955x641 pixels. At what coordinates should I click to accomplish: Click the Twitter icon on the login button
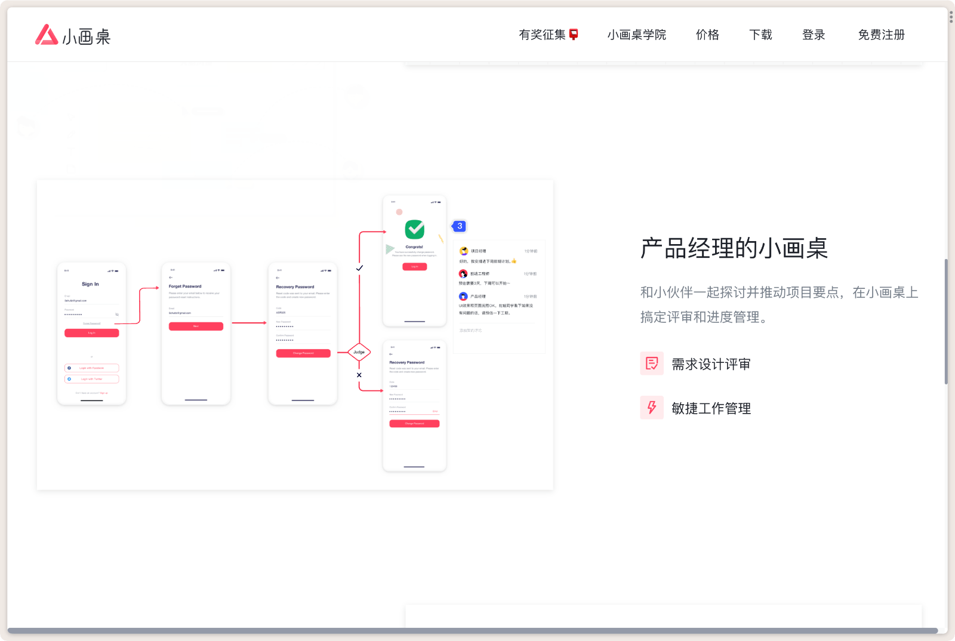(x=69, y=379)
